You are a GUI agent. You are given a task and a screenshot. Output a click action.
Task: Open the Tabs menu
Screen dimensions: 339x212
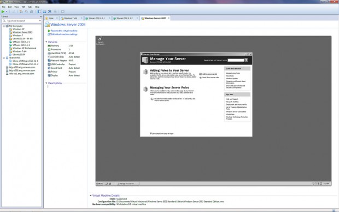pos(30,7)
